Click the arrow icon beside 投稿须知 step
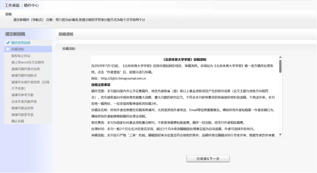The width and height of the screenshot is (317, 173). click(x=8, y=49)
